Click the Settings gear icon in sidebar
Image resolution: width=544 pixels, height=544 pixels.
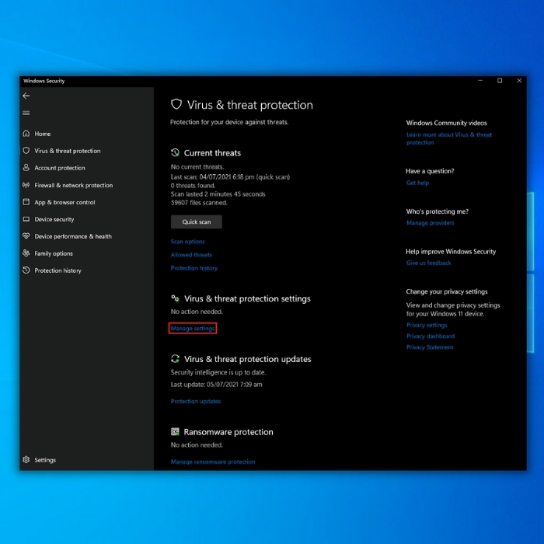coord(26,460)
